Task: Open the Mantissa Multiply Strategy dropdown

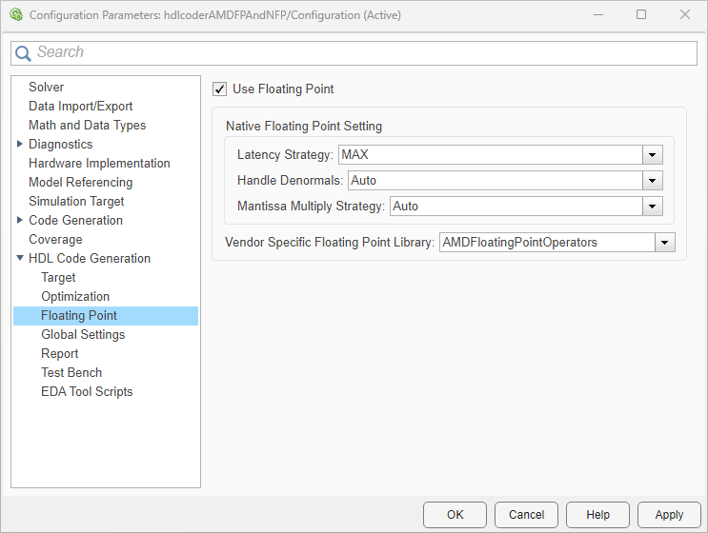Action: click(x=653, y=206)
